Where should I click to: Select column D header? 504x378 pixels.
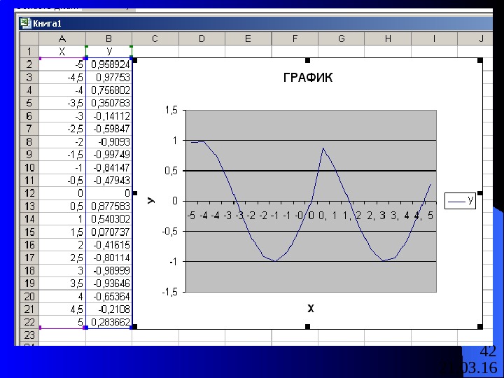[202, 39]
